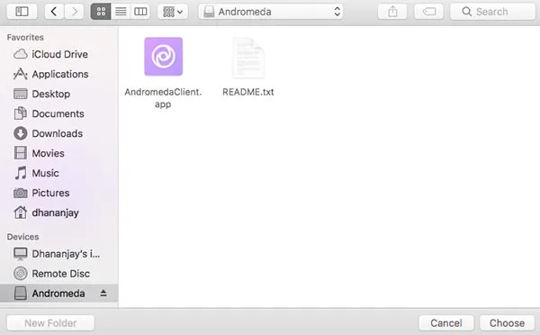Viewport: 540px width, 335px height.
Task: Click the AndromedaClient.app file name
Action: pyautogui.click(x=163, y=98)
